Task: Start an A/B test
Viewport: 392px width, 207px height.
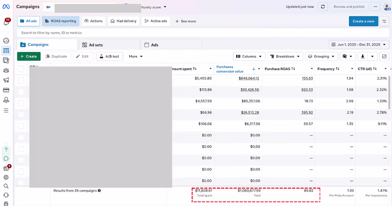Action: pos(110,57)
